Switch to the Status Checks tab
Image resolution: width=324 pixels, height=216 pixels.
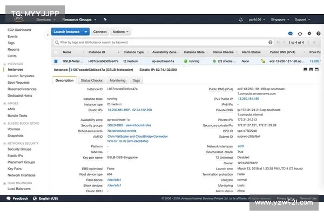pyautogui.click(x=92, y=80)
